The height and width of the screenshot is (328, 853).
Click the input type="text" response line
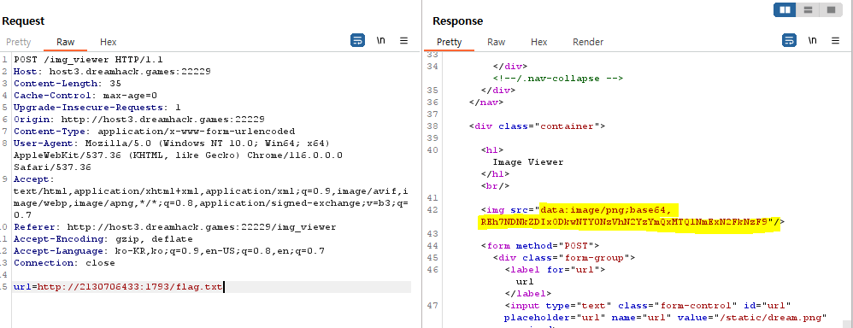(647, 305)
